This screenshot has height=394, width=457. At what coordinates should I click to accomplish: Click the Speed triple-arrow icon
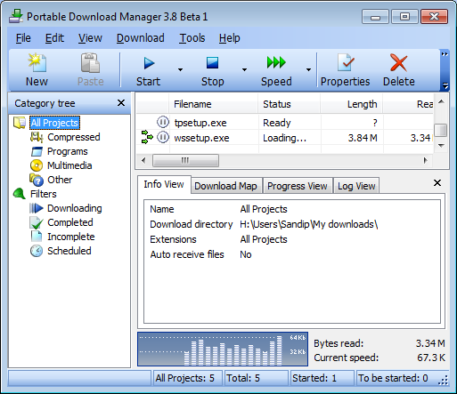276,62
